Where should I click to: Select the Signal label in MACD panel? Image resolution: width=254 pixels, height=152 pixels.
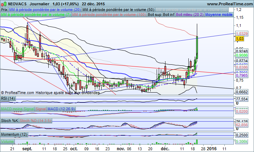(41, 109)
